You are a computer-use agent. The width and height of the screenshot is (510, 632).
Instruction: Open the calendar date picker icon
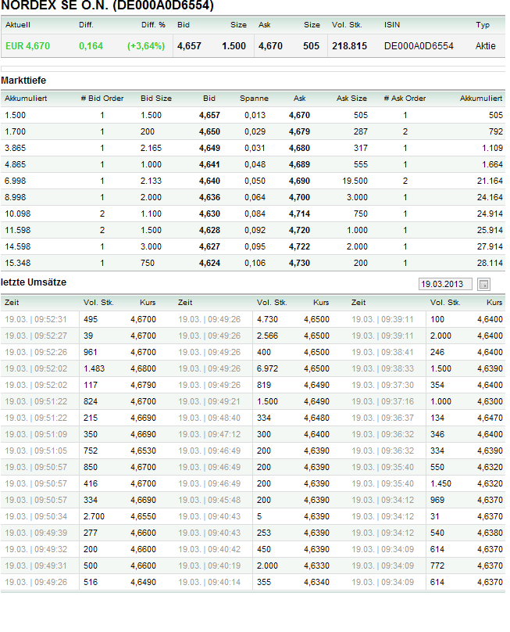tap(483, 284)
